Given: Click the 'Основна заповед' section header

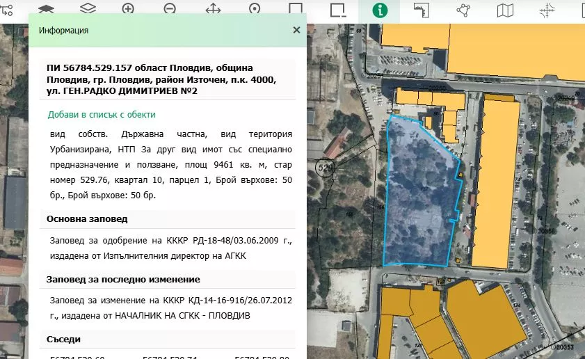Looking at the screenshot, I should point(87,219).
